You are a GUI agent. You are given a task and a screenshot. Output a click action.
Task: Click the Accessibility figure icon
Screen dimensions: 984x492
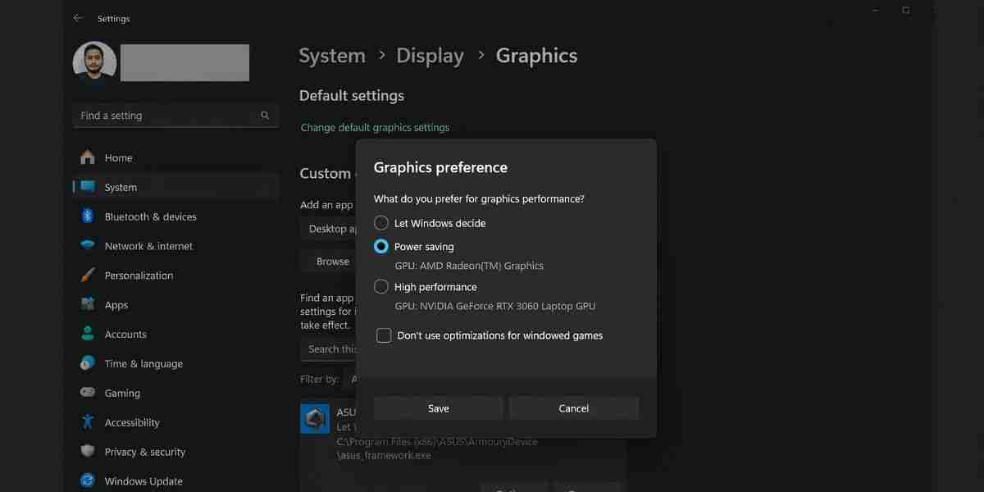[88, 422]
